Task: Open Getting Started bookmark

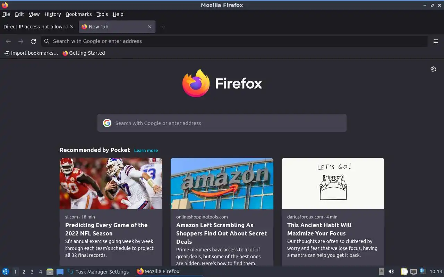Action: [84, 53]
